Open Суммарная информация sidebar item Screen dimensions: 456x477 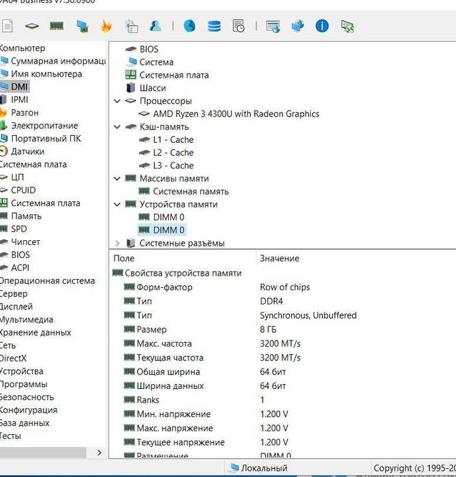click(x=58, y=61)
